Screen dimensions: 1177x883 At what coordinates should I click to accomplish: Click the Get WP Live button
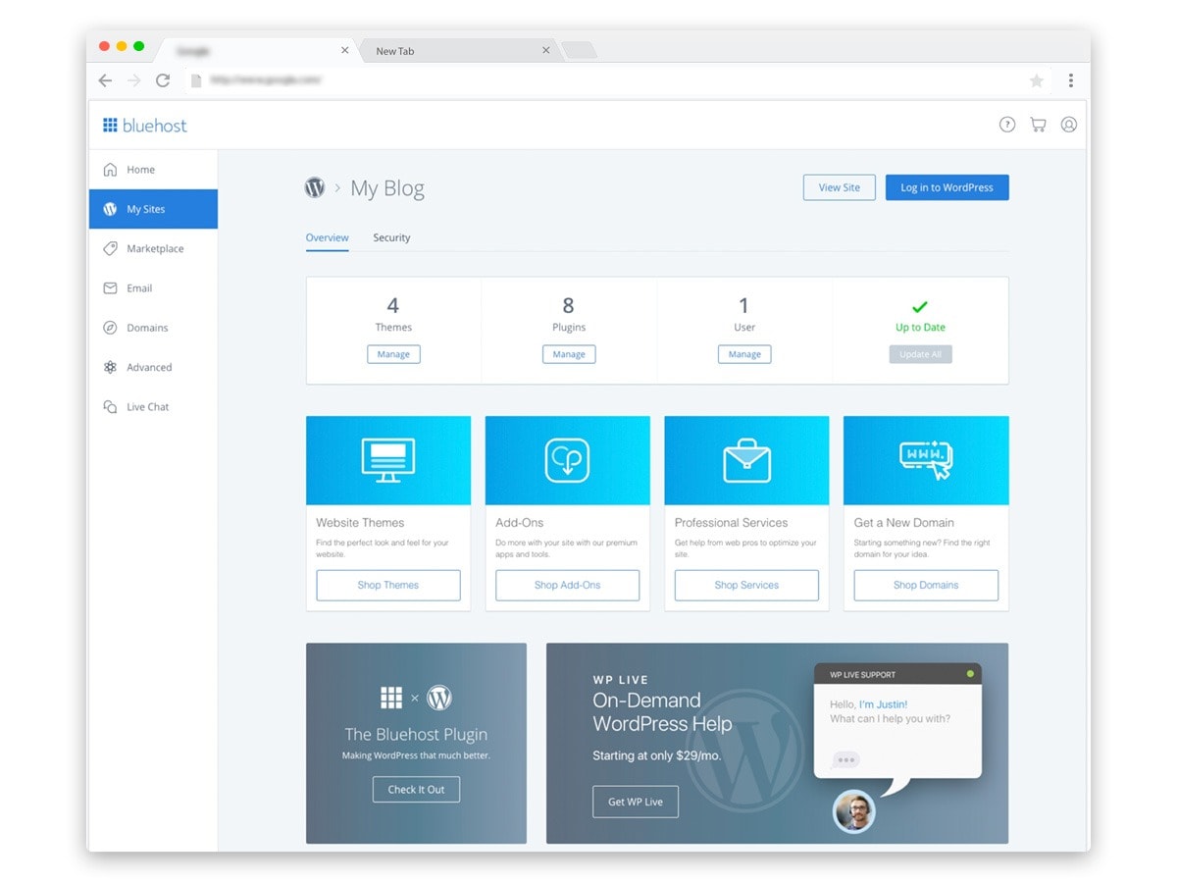click(636, 802)
